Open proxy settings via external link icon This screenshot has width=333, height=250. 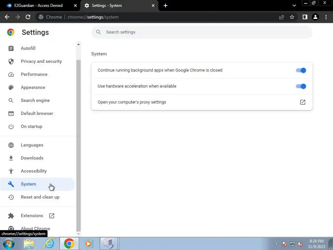tap(303, 102)
